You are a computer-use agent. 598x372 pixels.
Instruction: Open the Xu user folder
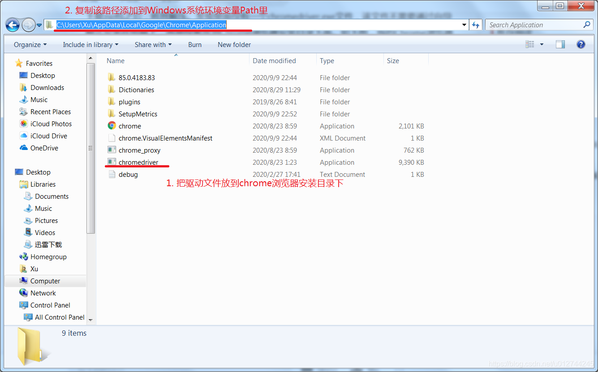click(34, 269)
